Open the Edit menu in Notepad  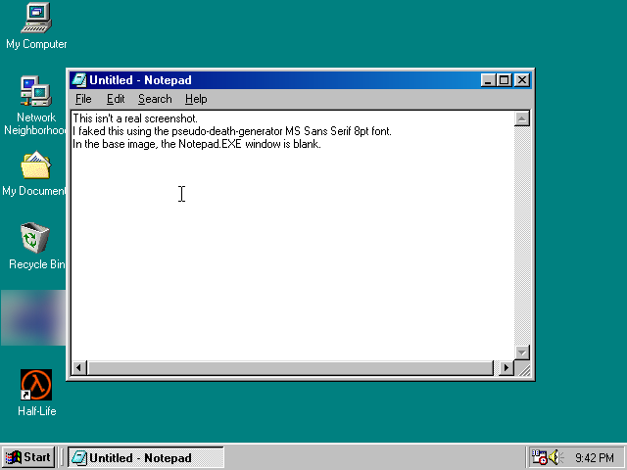pyautogui.click(x=116, y=99)
